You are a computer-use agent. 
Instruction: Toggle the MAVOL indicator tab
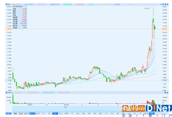pos(32,114)
